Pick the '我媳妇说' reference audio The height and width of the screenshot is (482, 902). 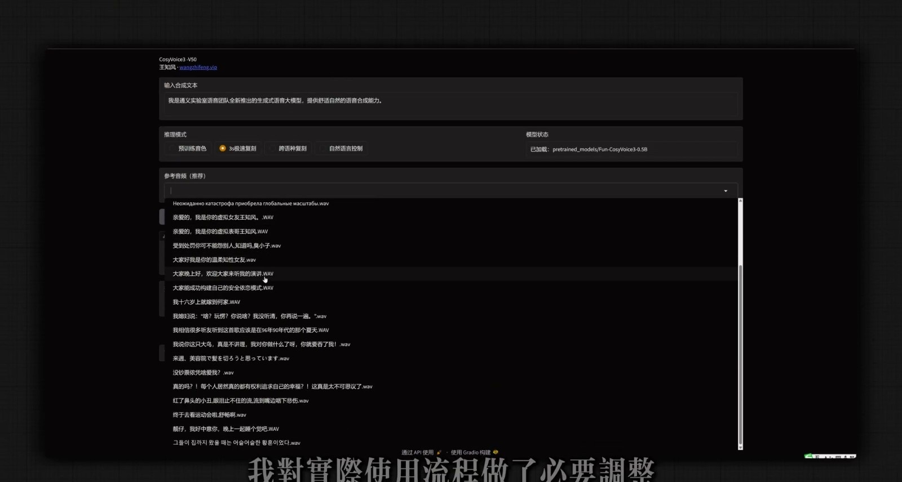tap(451, 316)
